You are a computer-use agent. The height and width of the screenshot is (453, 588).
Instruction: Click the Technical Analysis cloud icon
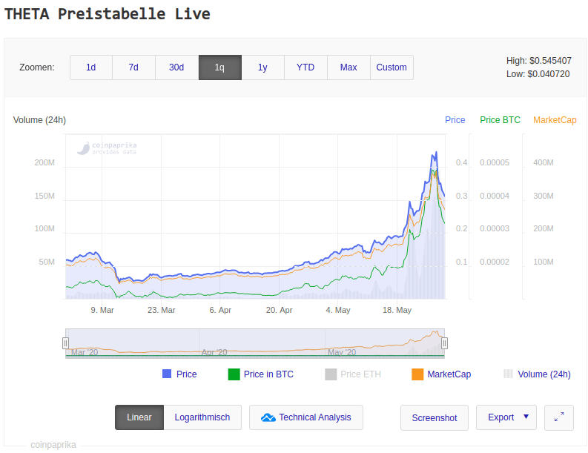point(268,417)
